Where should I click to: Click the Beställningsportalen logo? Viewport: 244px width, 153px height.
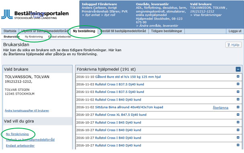pos(35,14)
